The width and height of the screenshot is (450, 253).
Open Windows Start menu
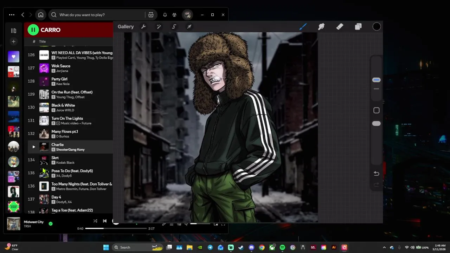[x=106, y=247]
